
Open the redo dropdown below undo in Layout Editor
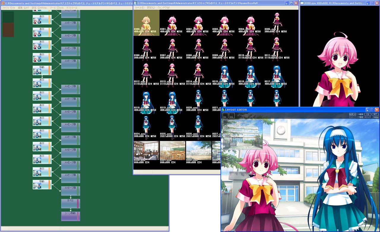[x=352, y=117]
